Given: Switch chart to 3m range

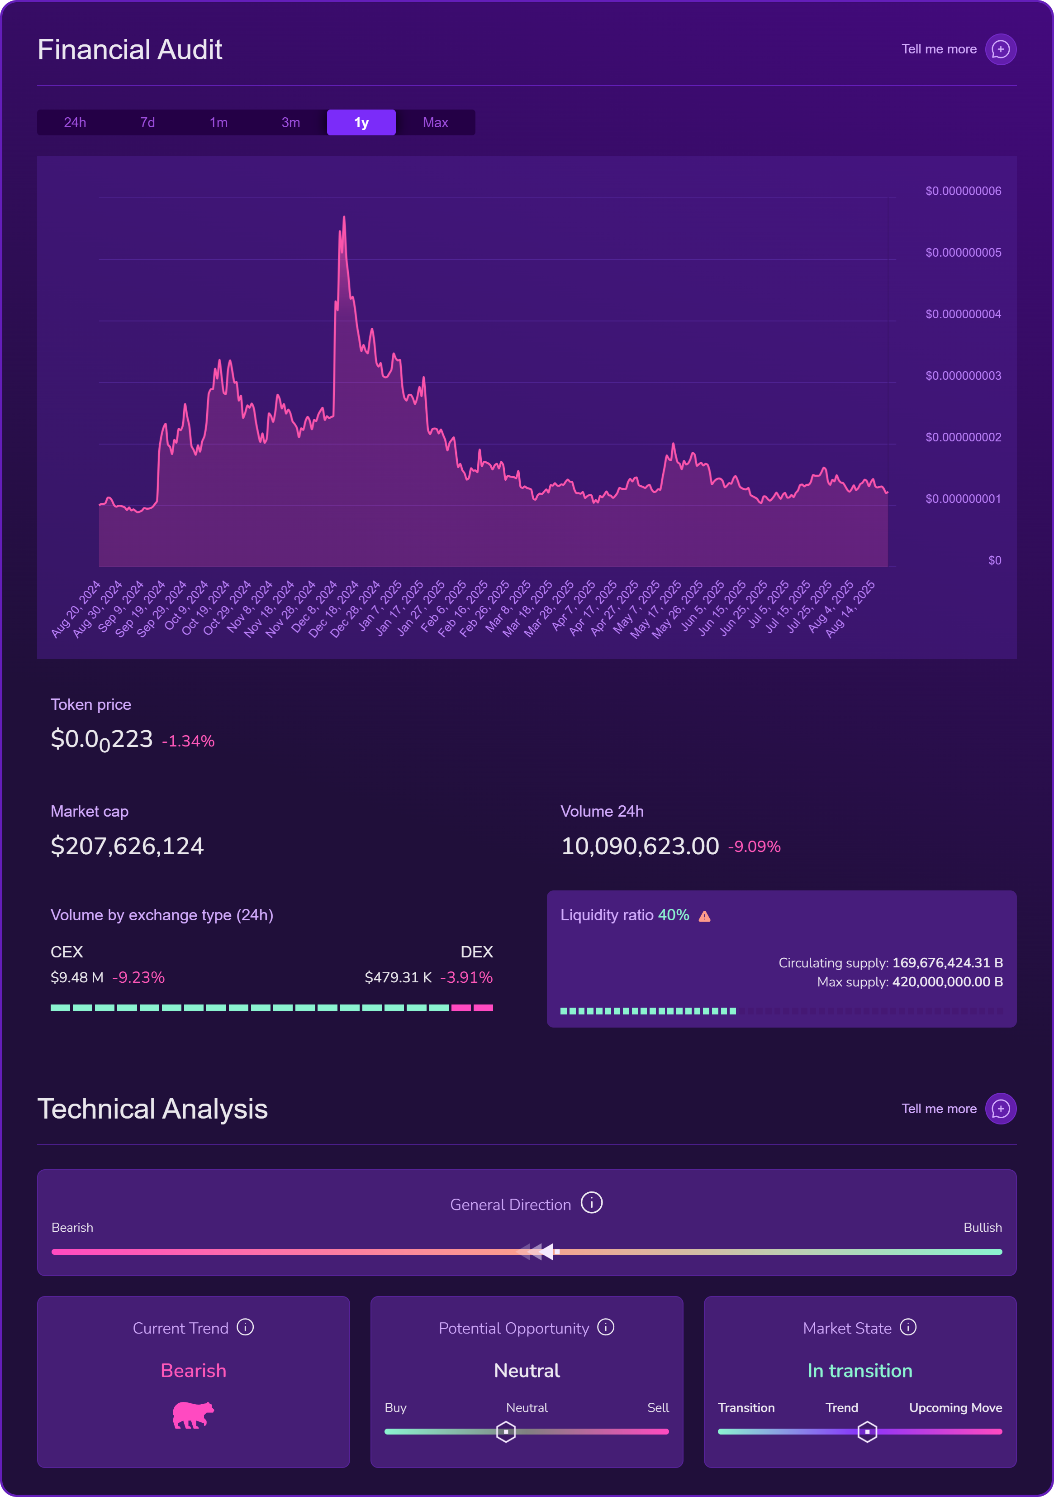Looking at the screenshot, I should 290,123.
